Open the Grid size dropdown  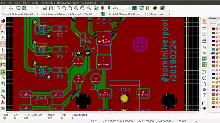coord(127,14)
